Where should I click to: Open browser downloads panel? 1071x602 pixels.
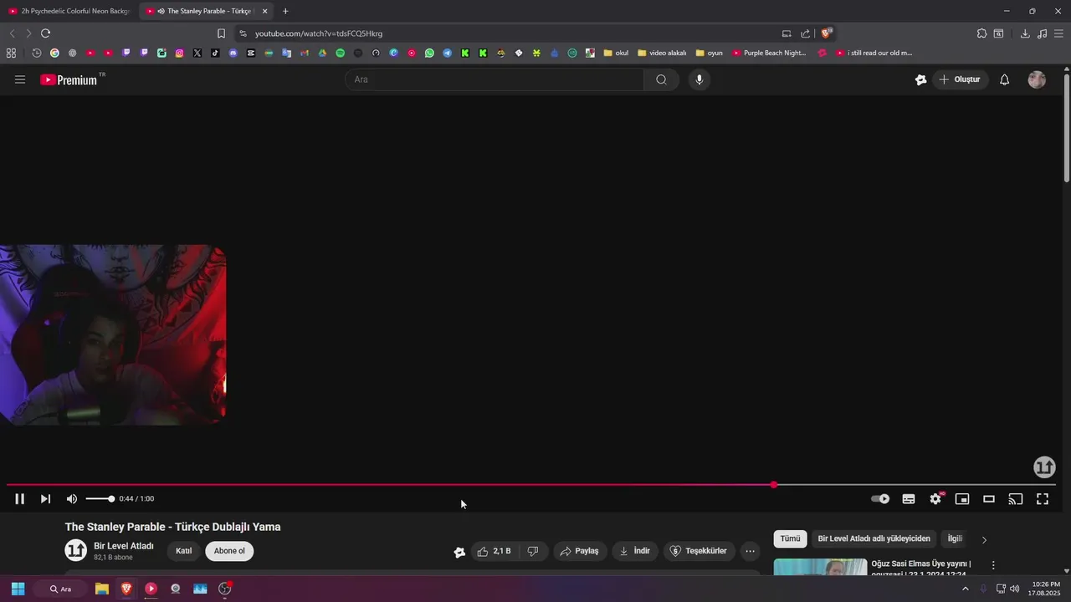pos(1025,33)
